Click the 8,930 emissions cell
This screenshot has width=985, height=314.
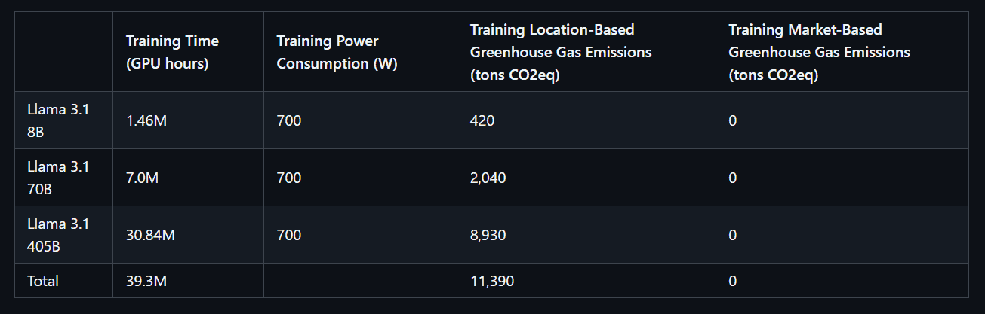488,235
